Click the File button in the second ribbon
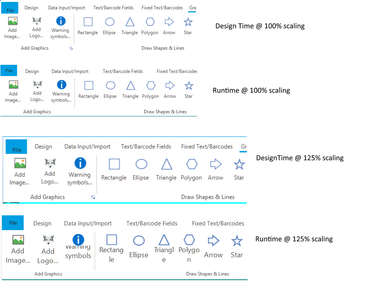 [9, 71]
